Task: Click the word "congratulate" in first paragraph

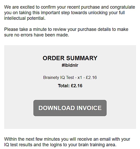Action: [x=123, y=7]
